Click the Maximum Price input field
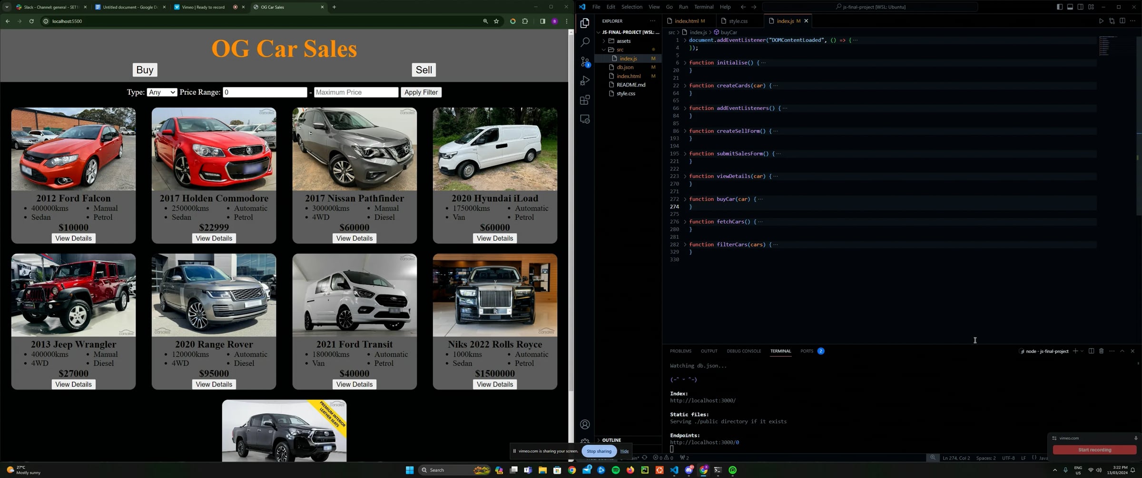 (x=356, y=92)
